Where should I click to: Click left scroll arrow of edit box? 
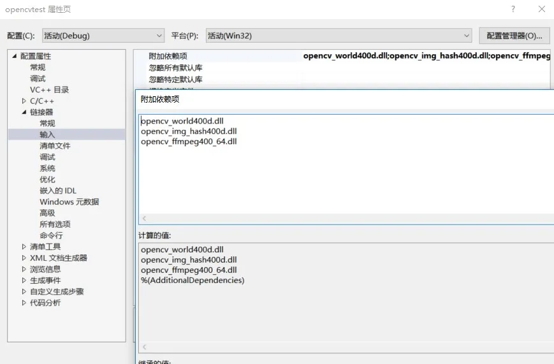coord(144,219)
